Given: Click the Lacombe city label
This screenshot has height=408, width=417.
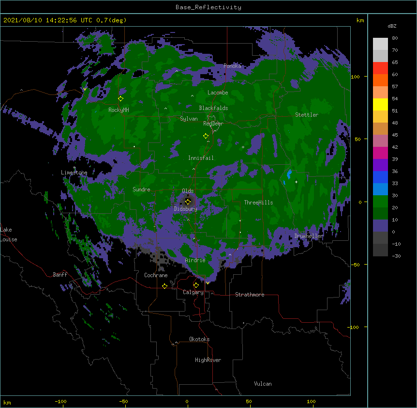Looking at the screenshot, I should click(x=218, y=93).
